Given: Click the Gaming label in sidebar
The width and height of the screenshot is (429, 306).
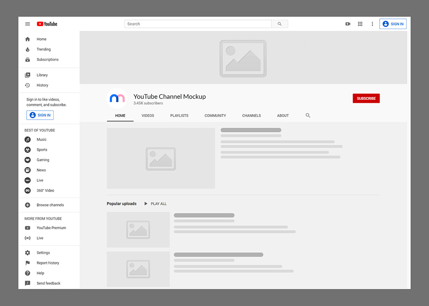Looking at the screenshot, I should [43, 160].
